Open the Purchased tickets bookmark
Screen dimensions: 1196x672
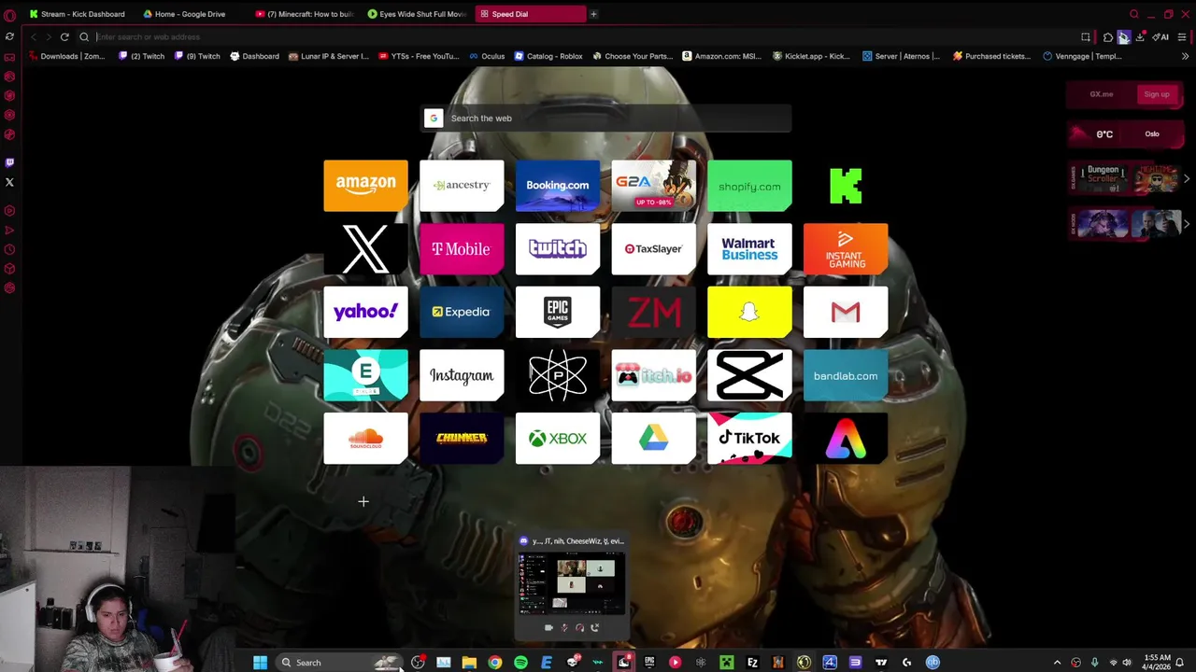(x=991, y=56)
